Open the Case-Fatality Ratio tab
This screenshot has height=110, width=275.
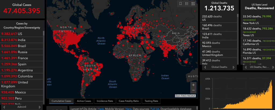(129, 101)
